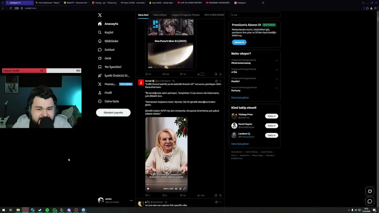Switch to League Of Legends Türkiye tab

[186, 15]
